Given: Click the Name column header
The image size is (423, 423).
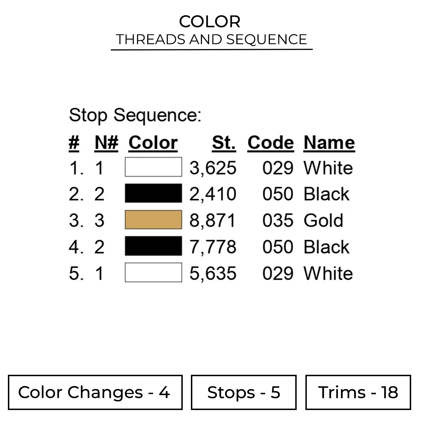Looking at the screenshot, I should click(x=329, y=143).
